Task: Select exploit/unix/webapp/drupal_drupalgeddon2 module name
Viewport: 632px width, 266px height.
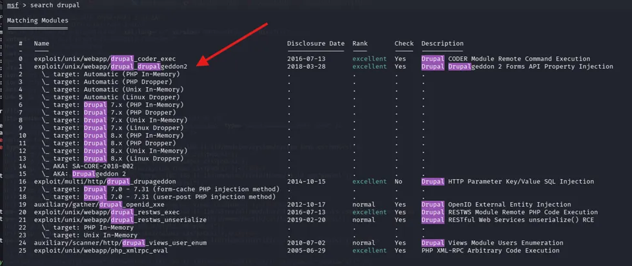Action: point(110,66)
